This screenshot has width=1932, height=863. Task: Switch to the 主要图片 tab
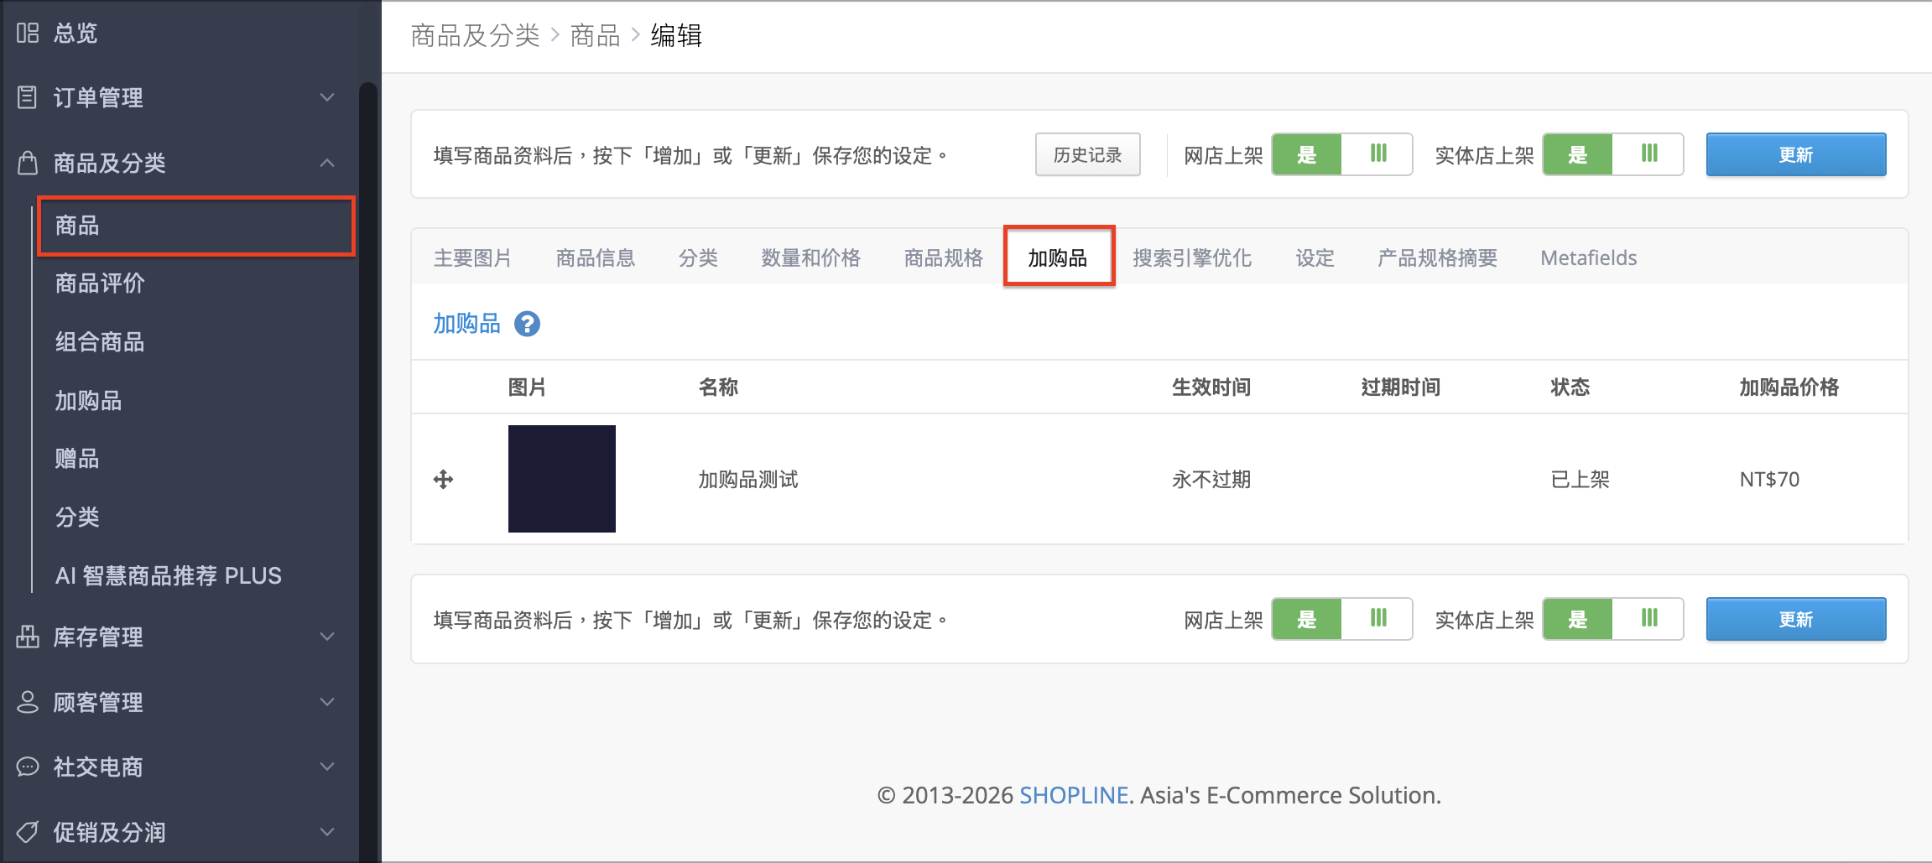pyautogui.click(x=472, y=257)
